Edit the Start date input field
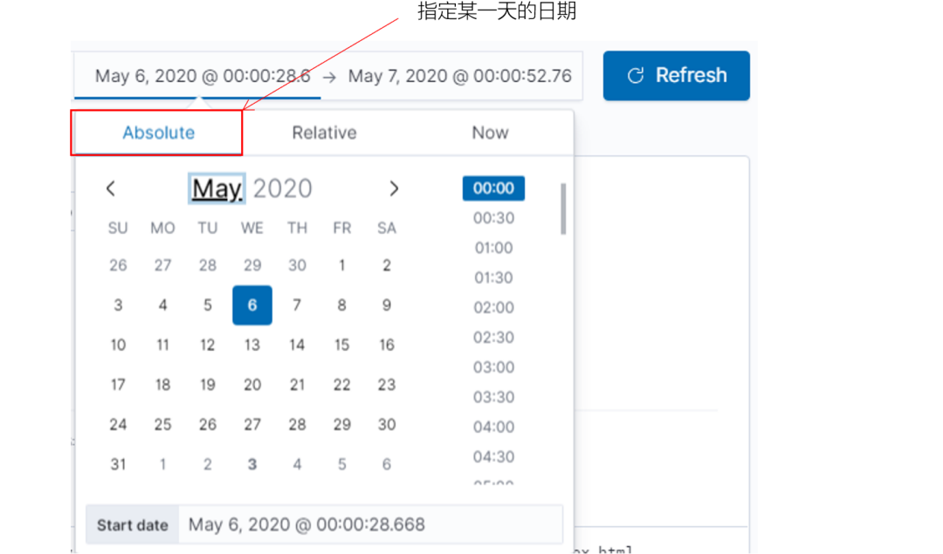 coord(370,524)
